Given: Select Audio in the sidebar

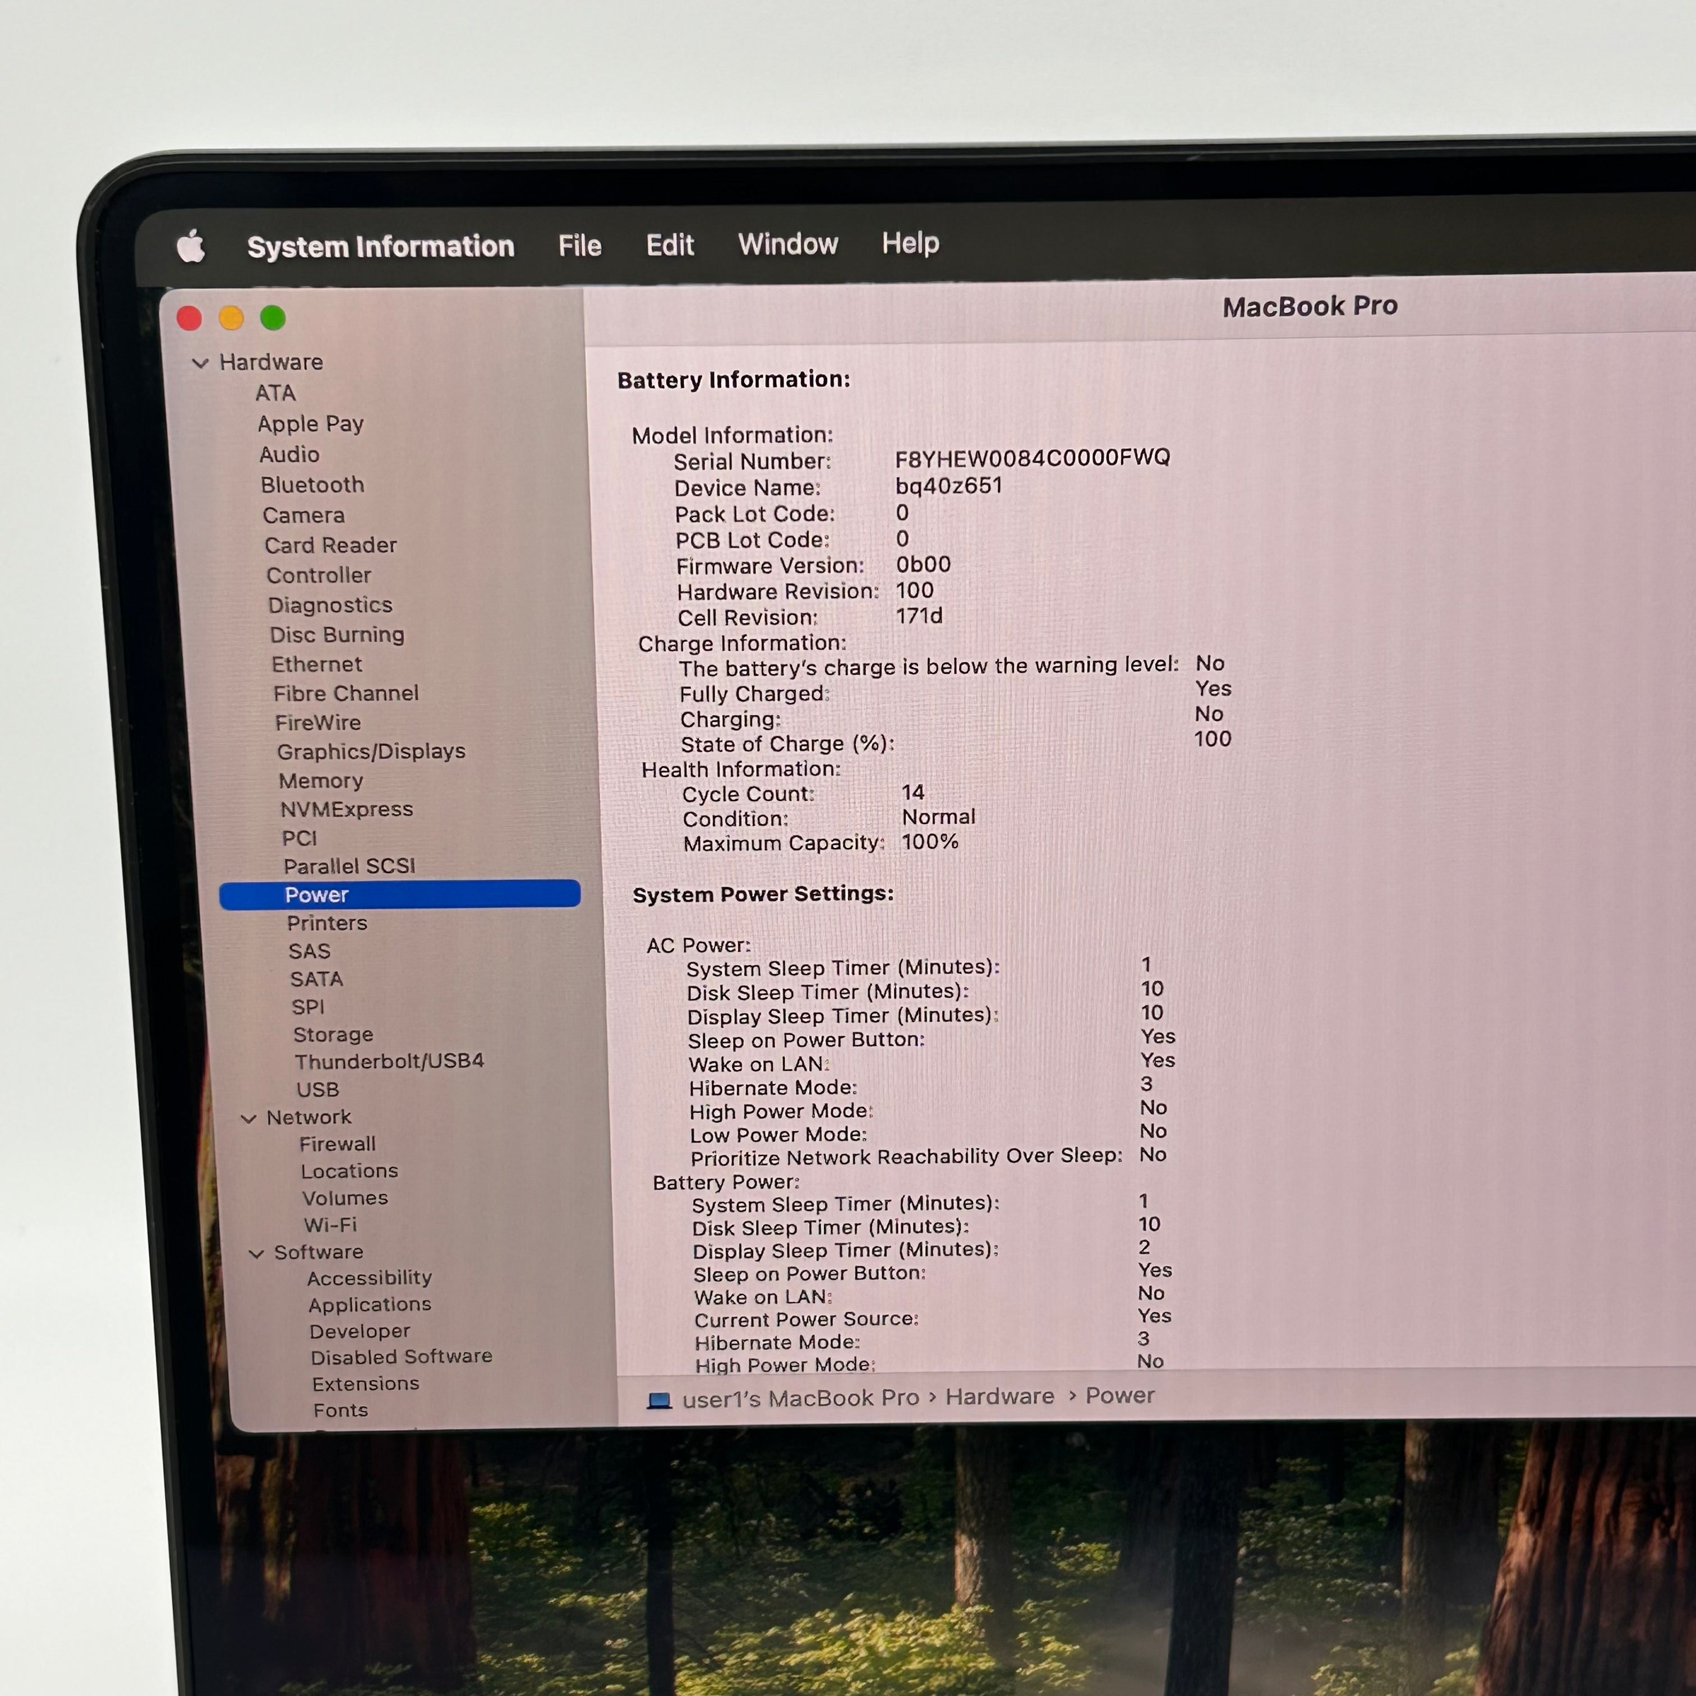Looking at the screenshot, I should 289,455.
